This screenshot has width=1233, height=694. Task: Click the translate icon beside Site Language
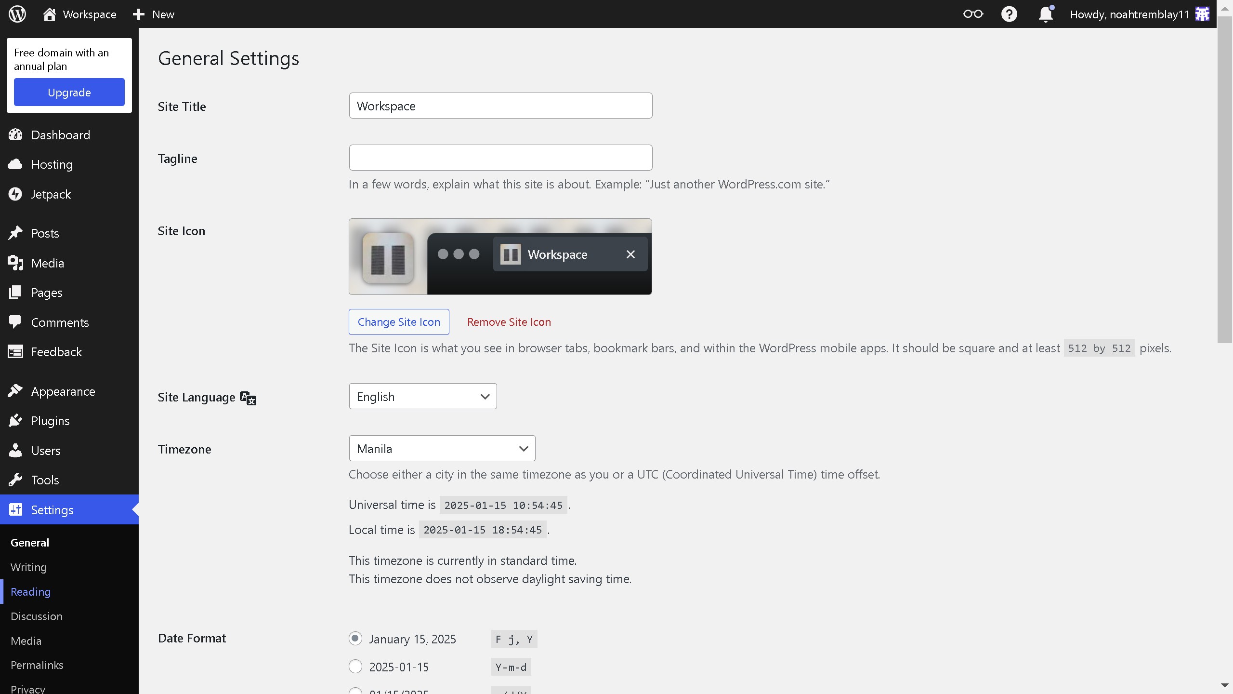point(248,398)
